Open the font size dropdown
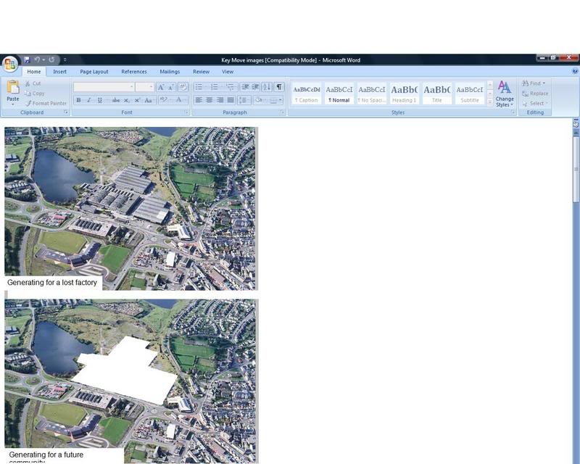This screenshot has width=580, height=464. click(151, 87)
